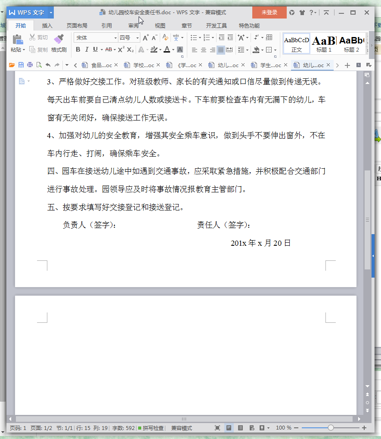Increase font size with A+ icon

point(146,37)
